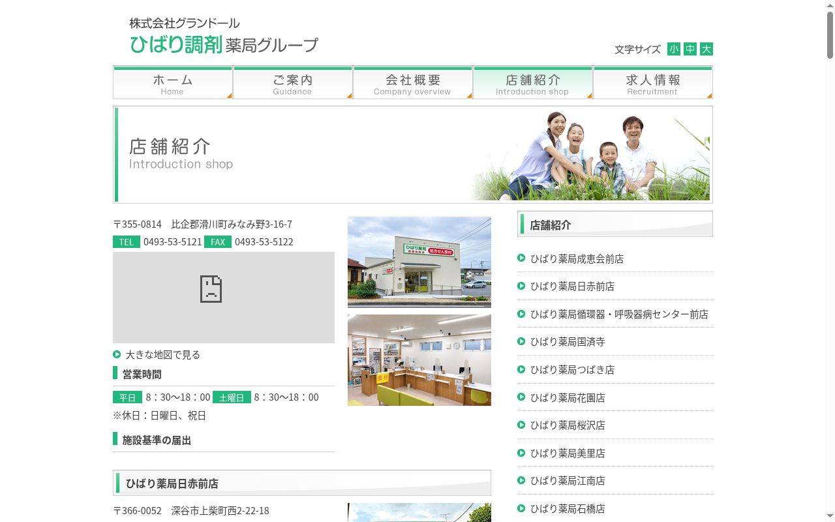Select the 店舗紹介 Introduction shop tab
Screen dimensions: 835x522
pyautogui.click(x=533, y=82)
